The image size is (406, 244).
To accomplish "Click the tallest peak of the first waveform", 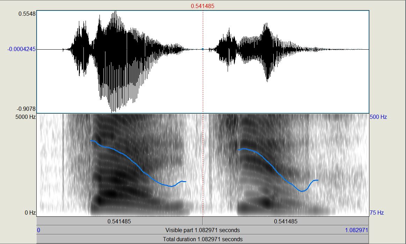I will [116, 12].
